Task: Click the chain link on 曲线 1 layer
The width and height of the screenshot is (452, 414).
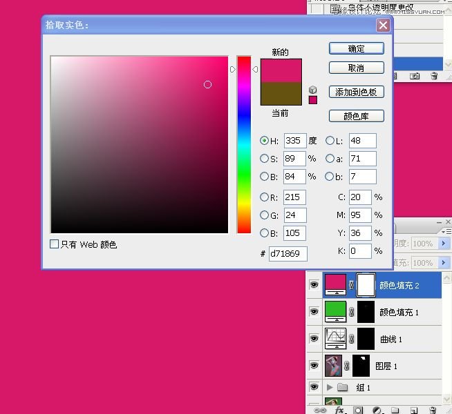Action: point(351,339)
